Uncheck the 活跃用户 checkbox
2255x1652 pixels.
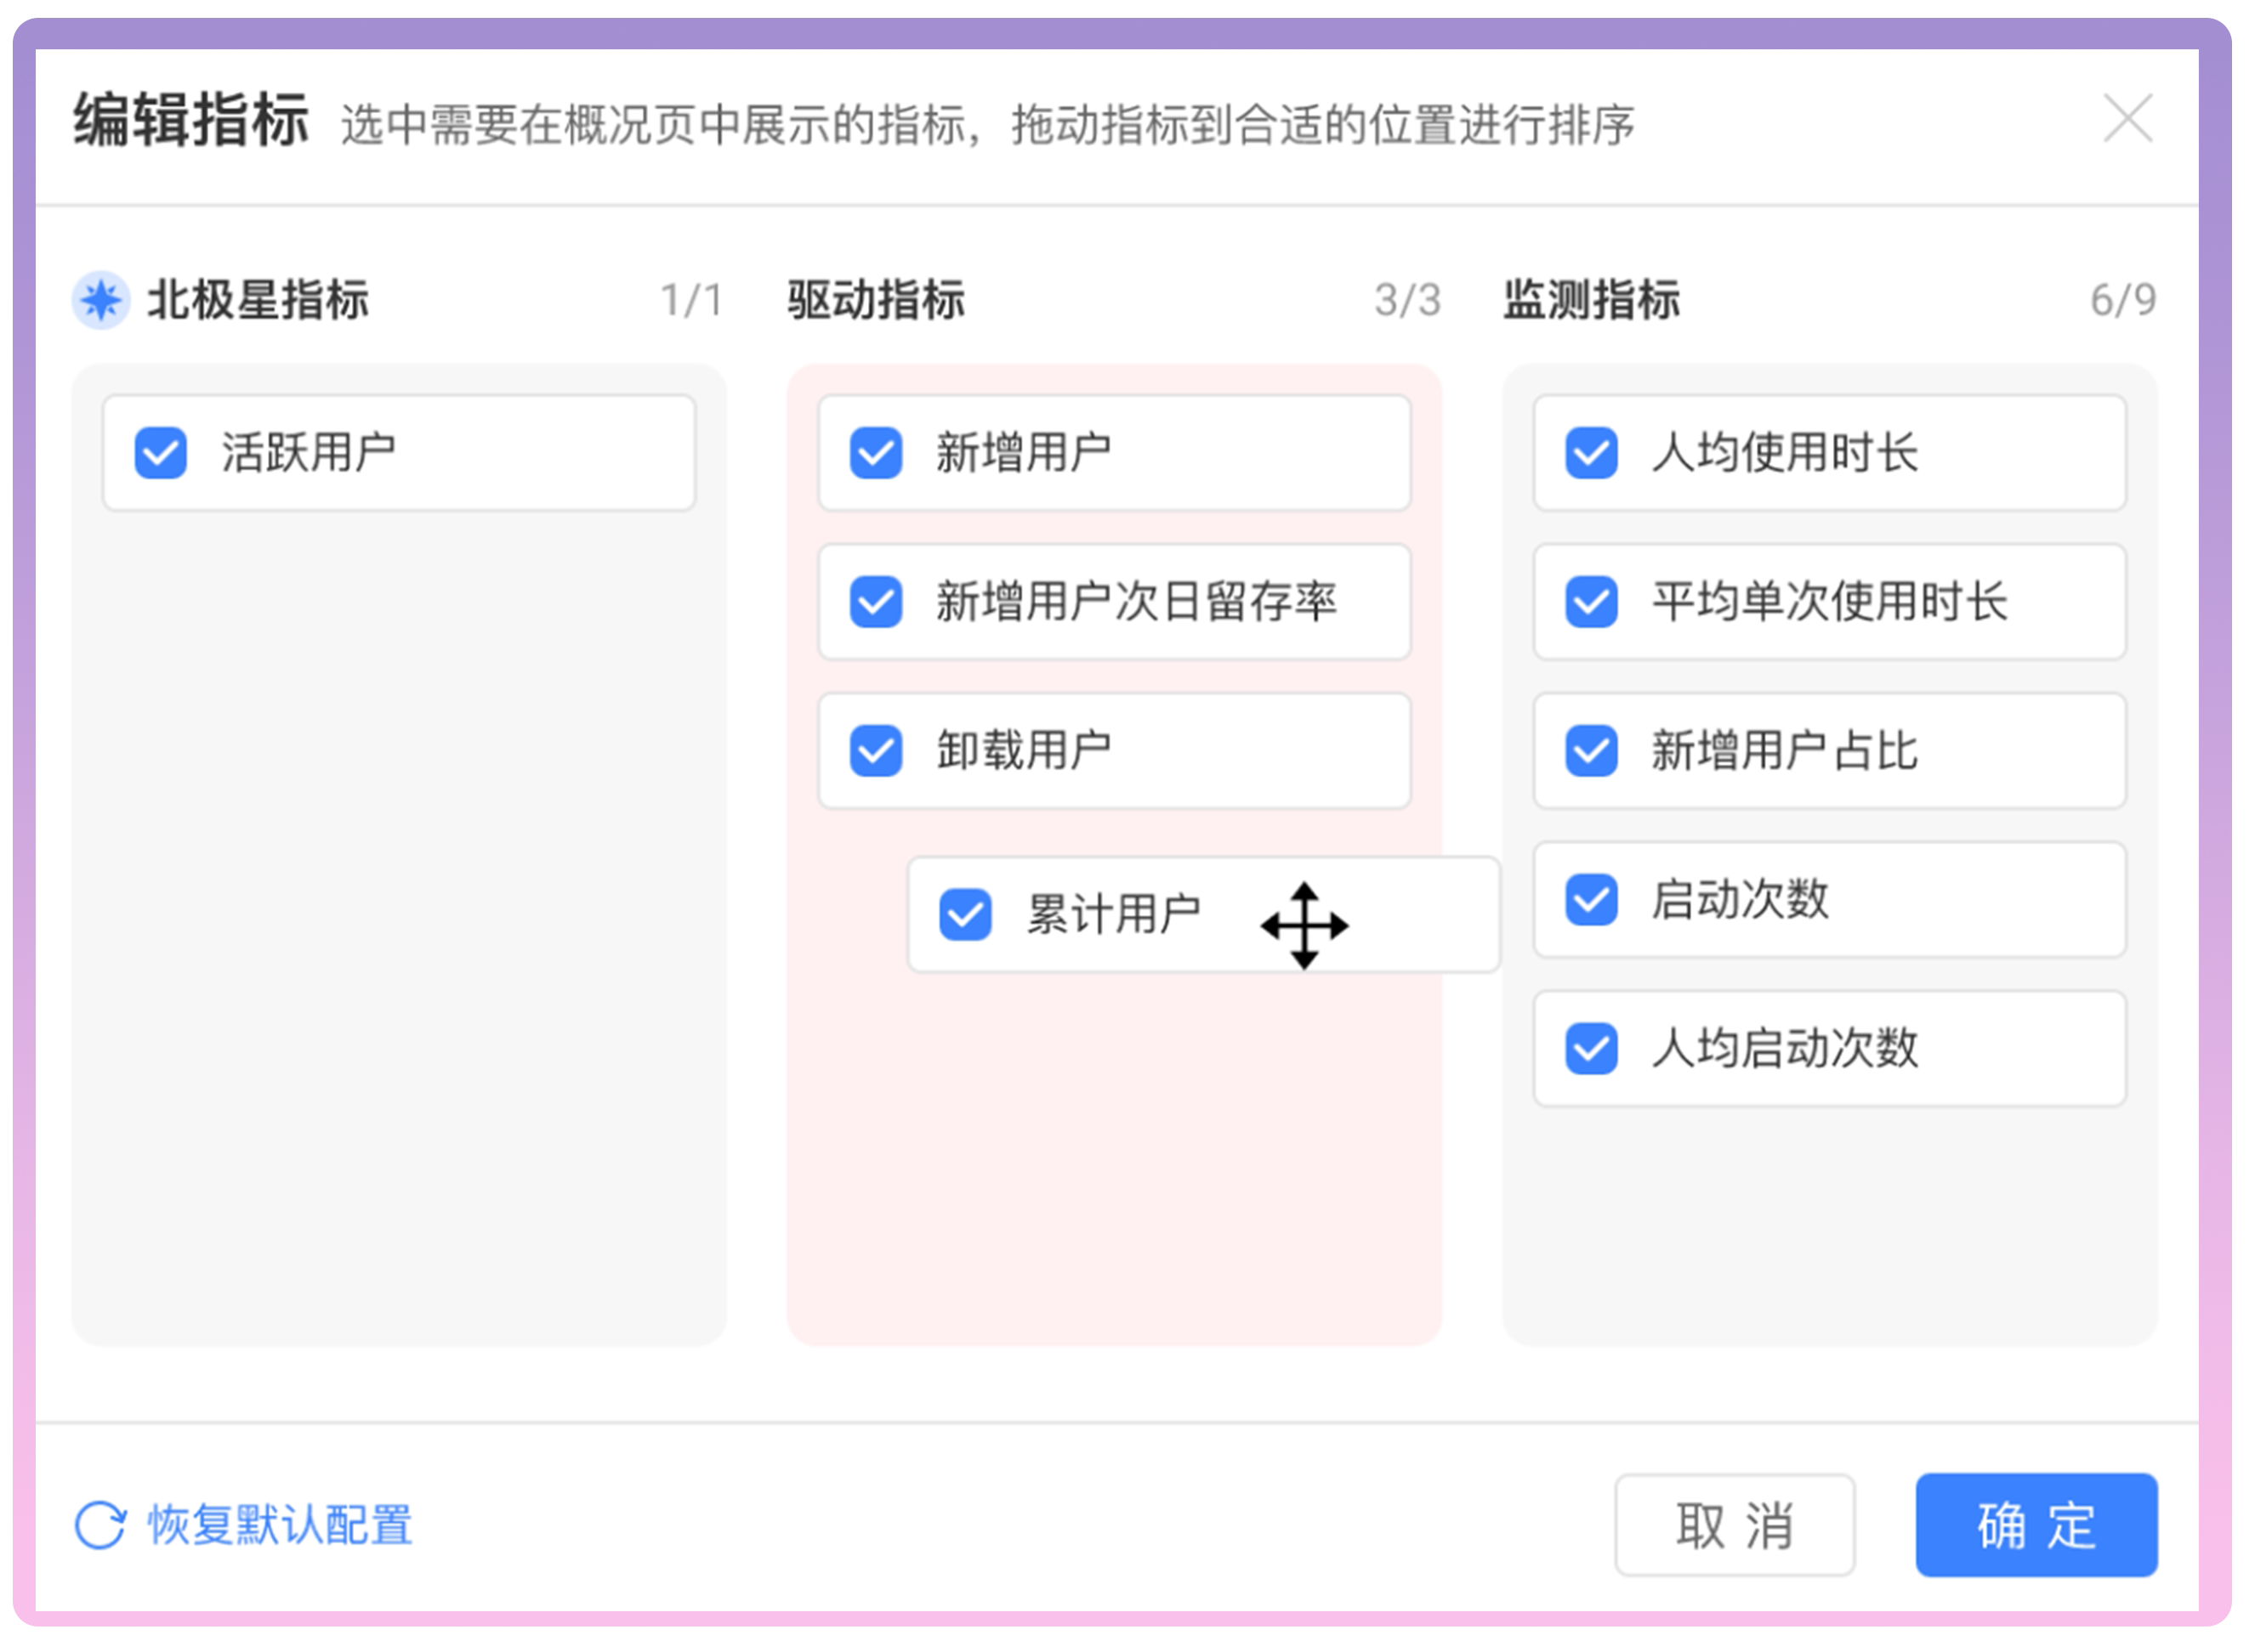[x=160, y=453]
